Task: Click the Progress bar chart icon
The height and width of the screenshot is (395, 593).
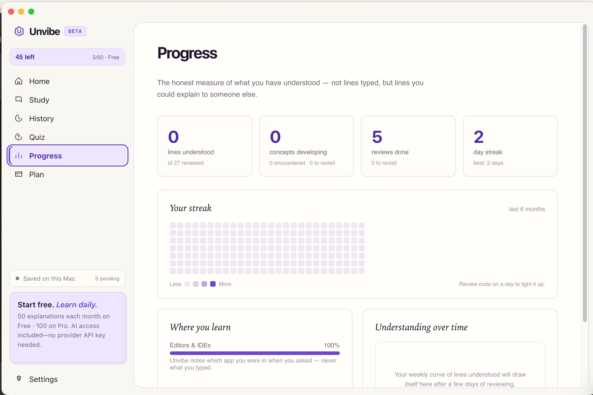Action: pyautogui.click(x=19, y=156)
